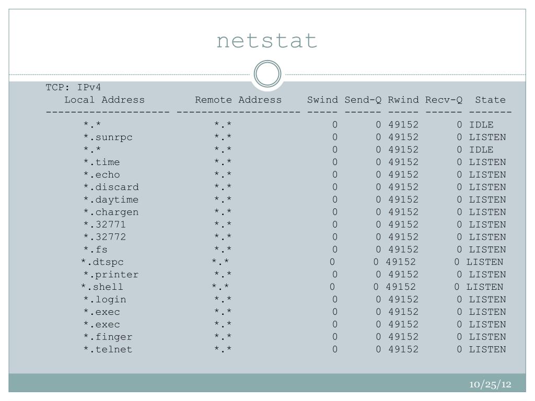The height and width of the screenshot is (401, 535).
Task: Select the '*.chargen' local address entry
Action: point(111,213)
